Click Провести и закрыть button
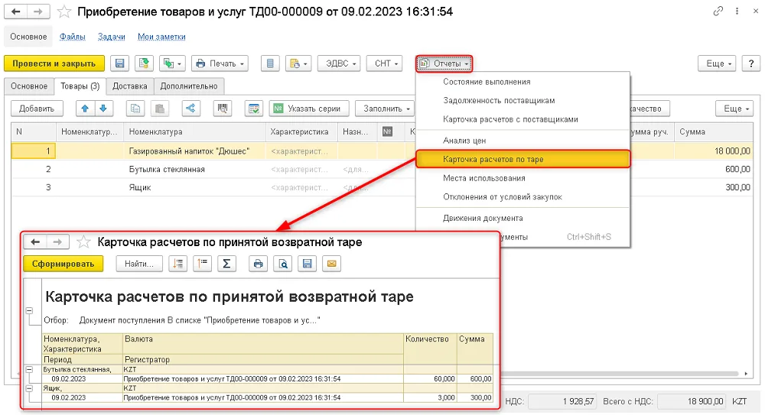This screenshot has width=765, height=415. 54,63
